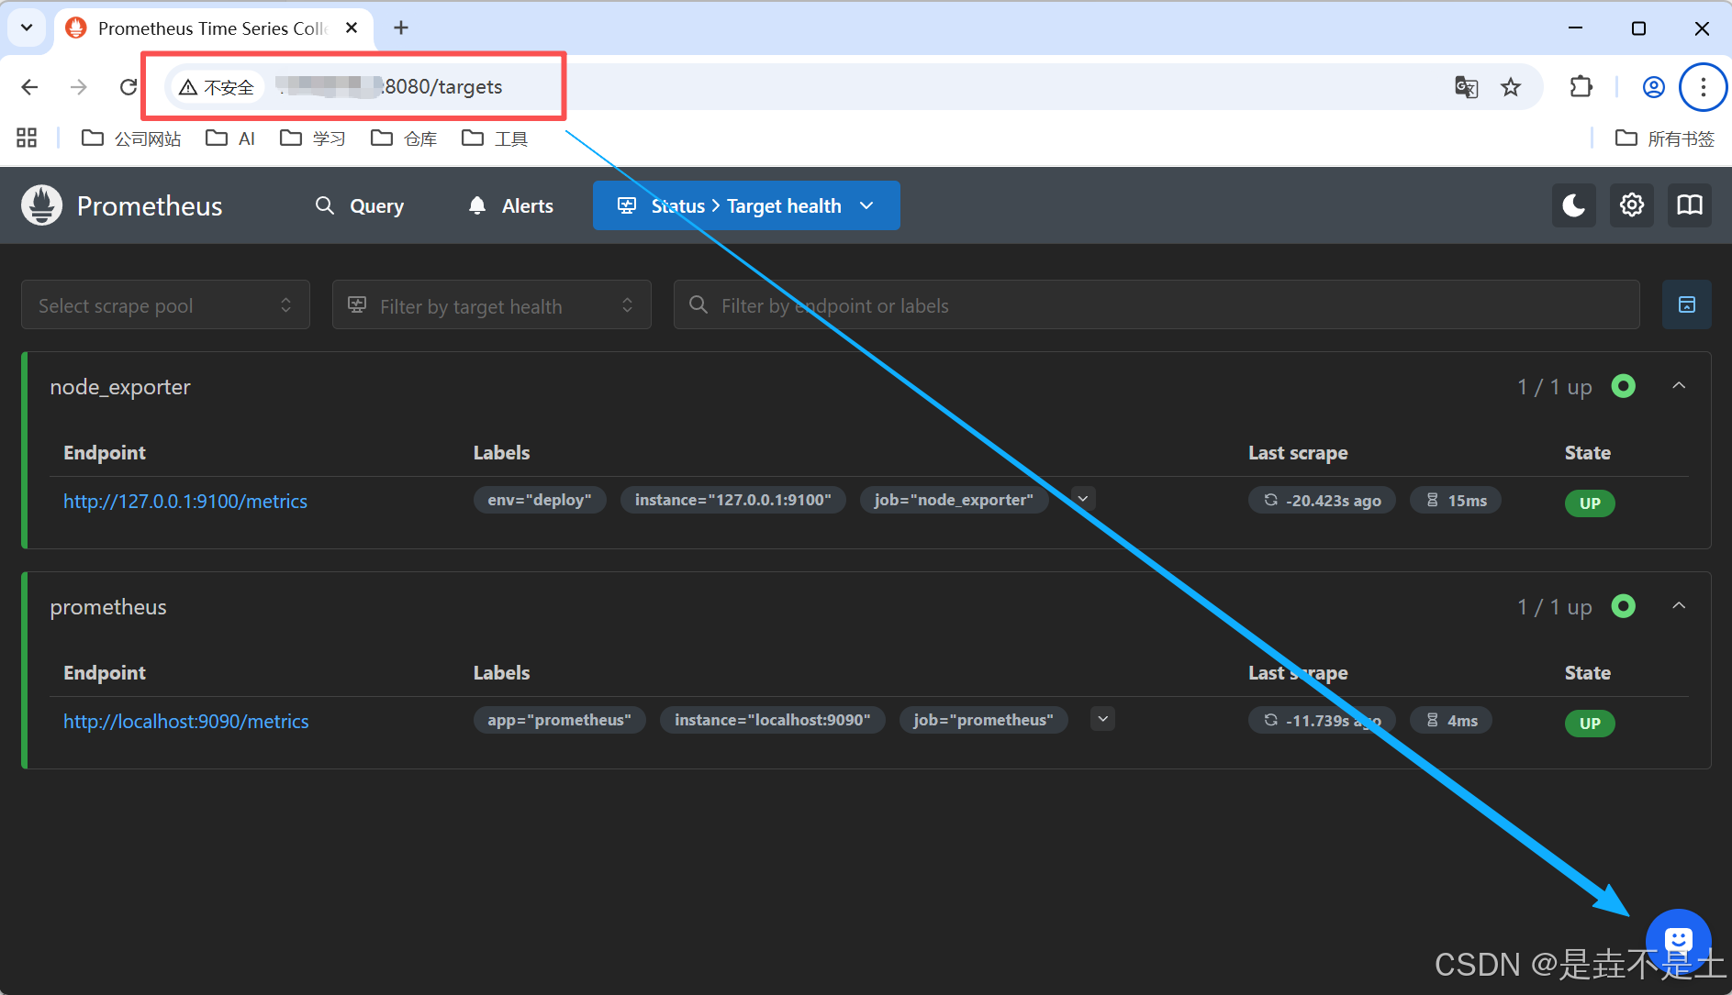Open Chrome three-dot menu

tap(1703, 87)
